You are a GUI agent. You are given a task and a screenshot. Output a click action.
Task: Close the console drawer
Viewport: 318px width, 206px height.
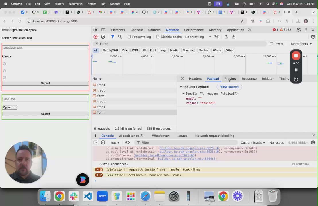point(314,136)
